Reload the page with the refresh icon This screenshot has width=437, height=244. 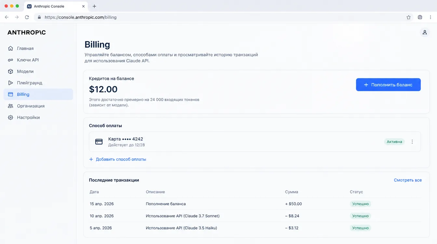(27, 17)
